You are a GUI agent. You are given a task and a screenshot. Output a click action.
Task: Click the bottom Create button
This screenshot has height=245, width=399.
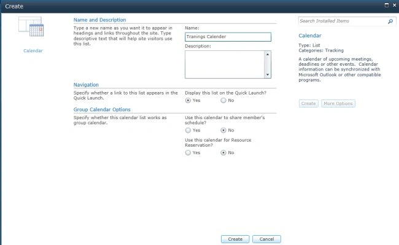pos(235,239)
